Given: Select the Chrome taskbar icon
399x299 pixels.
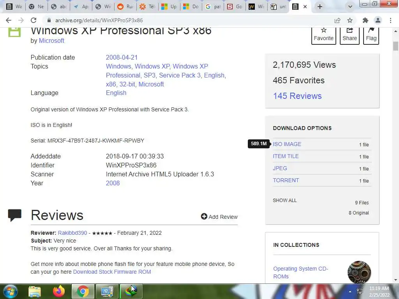Looking at the screenshot, I should 83,292.
